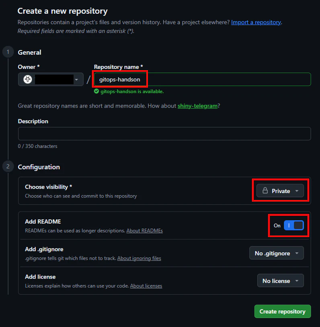Open the Import a repository link

pos(256,22)
